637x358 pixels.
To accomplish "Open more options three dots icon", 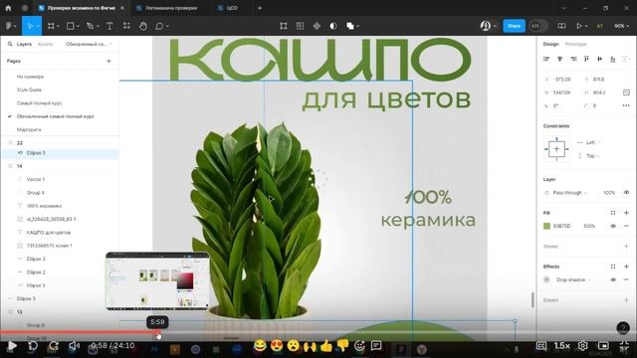I will [626, 105].
